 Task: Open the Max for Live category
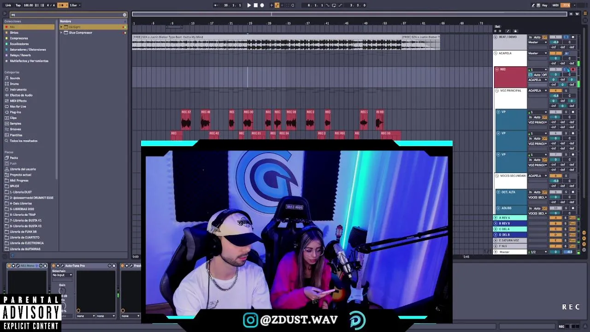[x=18, y=107]
